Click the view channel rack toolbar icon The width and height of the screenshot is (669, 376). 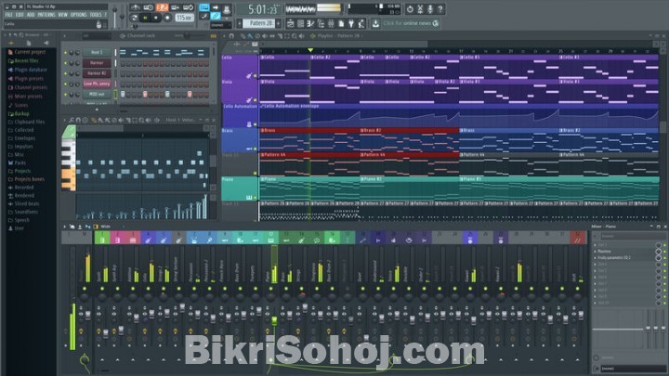click(300, 23)
